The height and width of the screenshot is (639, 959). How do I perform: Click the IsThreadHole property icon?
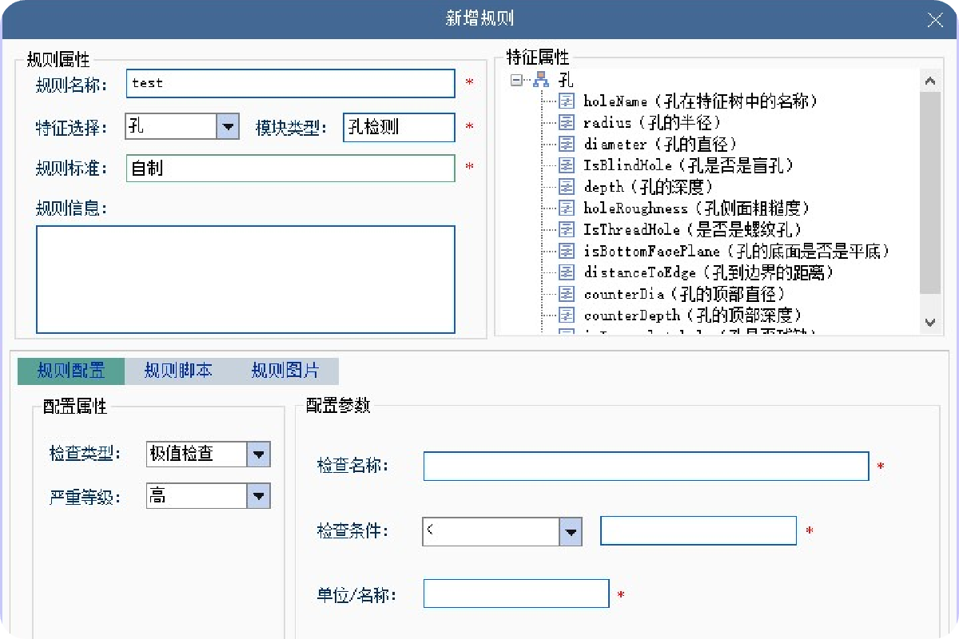tap(566, 230)
